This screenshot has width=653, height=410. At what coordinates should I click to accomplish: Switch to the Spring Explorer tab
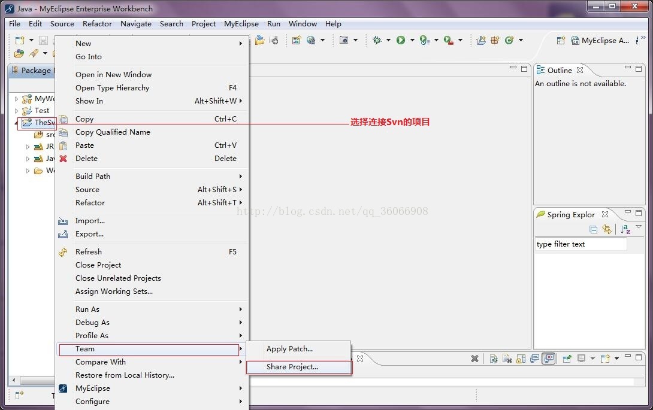(x=571, y=215)
